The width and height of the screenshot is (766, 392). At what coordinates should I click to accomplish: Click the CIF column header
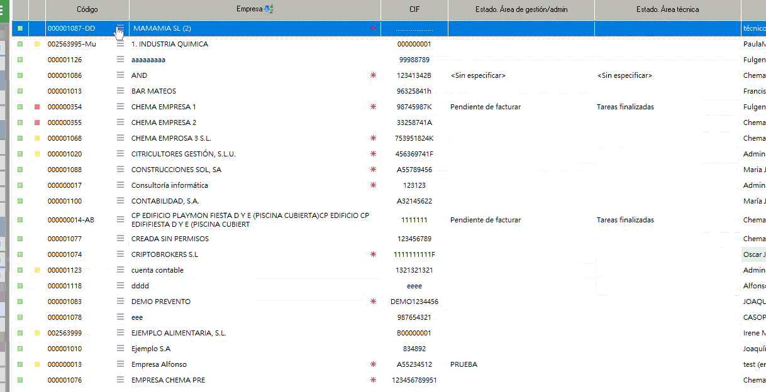(414, 9)
